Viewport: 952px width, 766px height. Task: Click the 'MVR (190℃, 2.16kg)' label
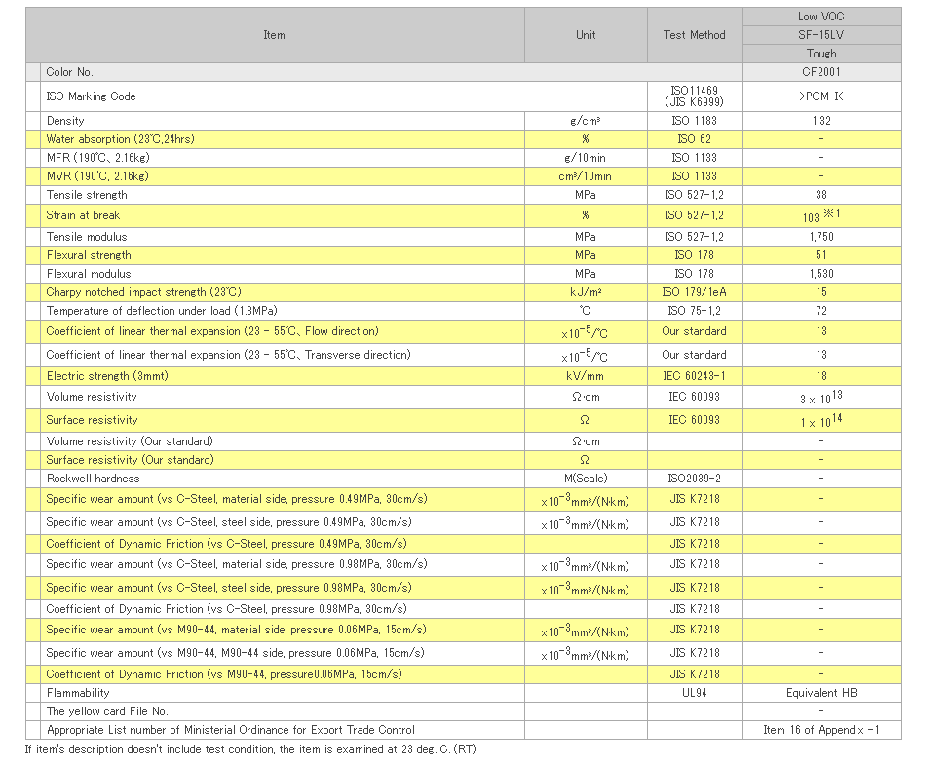[97, 176]
